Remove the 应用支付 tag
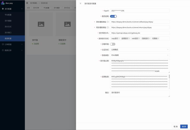The height and width of the screenshot is (130, 190). (129, 38)
